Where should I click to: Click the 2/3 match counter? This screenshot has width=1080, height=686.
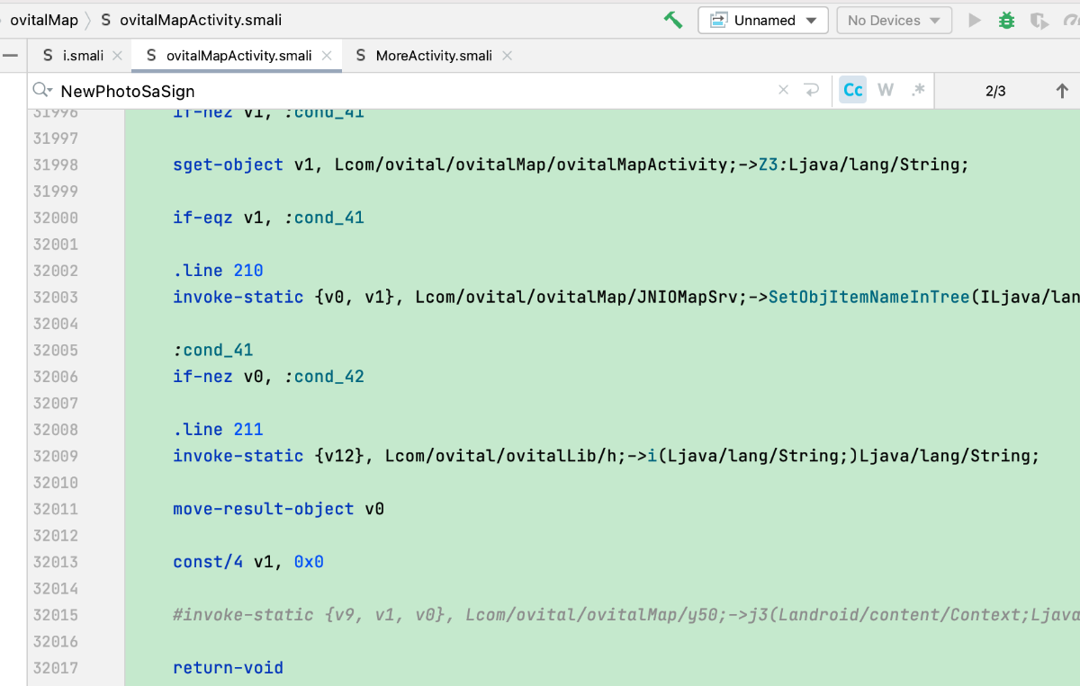pos(995,91)
